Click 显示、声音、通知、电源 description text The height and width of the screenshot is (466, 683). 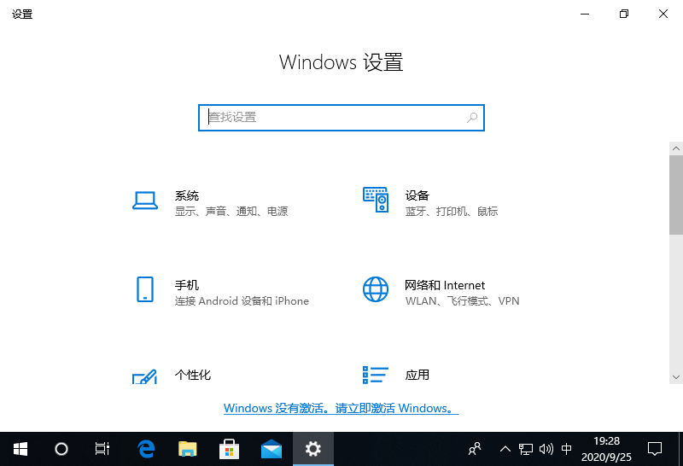(231, 212)
